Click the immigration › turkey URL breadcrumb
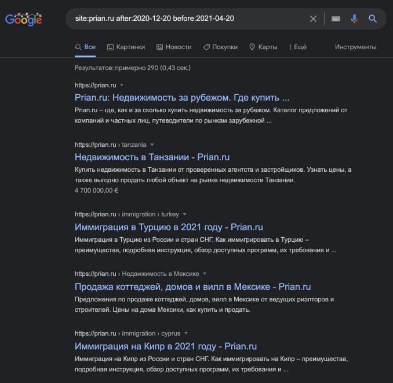The image size is (393, 383). click(150, 215)
